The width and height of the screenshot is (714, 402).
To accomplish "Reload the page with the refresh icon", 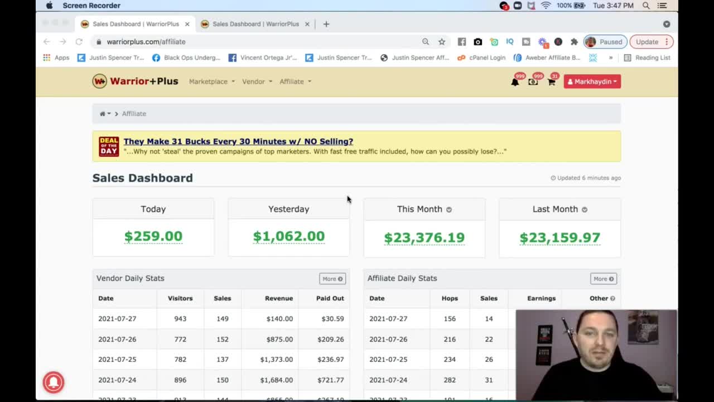I will (x=79, y=42).
